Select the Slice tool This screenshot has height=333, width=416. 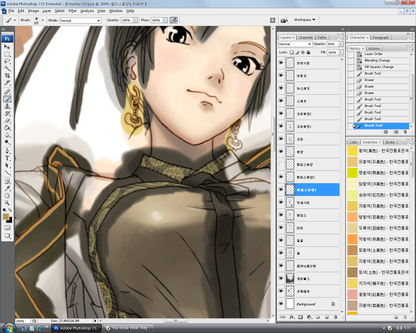(7, 83)
